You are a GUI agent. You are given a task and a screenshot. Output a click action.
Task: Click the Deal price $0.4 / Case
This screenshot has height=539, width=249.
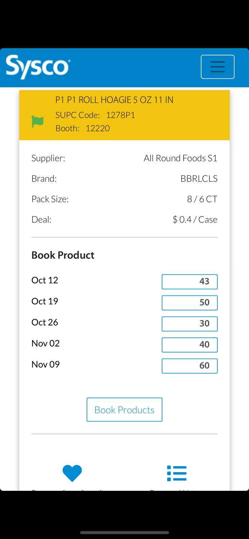tap(195, 219)
